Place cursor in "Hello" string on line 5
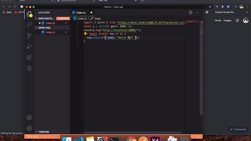Image resolution: width=251 pixels, height=141 pixels. tap(122, 38)
